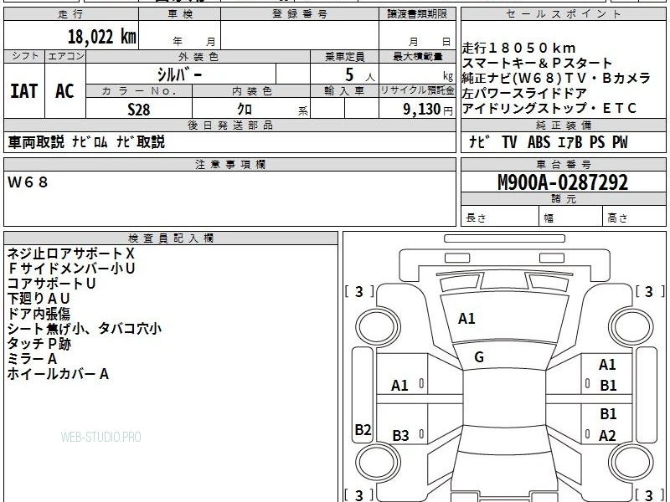This screenshot has height=502, width=670.
Task: Select the 乗車定員 header
Action: 344,56
